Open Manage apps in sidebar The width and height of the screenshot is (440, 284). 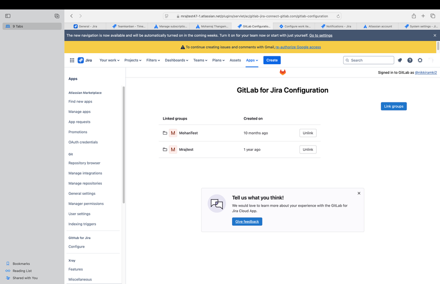[79, 112]
